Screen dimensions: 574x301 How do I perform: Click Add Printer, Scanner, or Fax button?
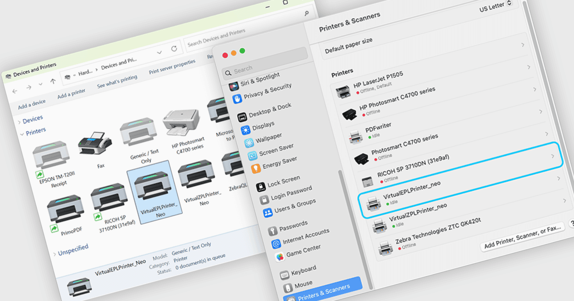tap(523, 238)
